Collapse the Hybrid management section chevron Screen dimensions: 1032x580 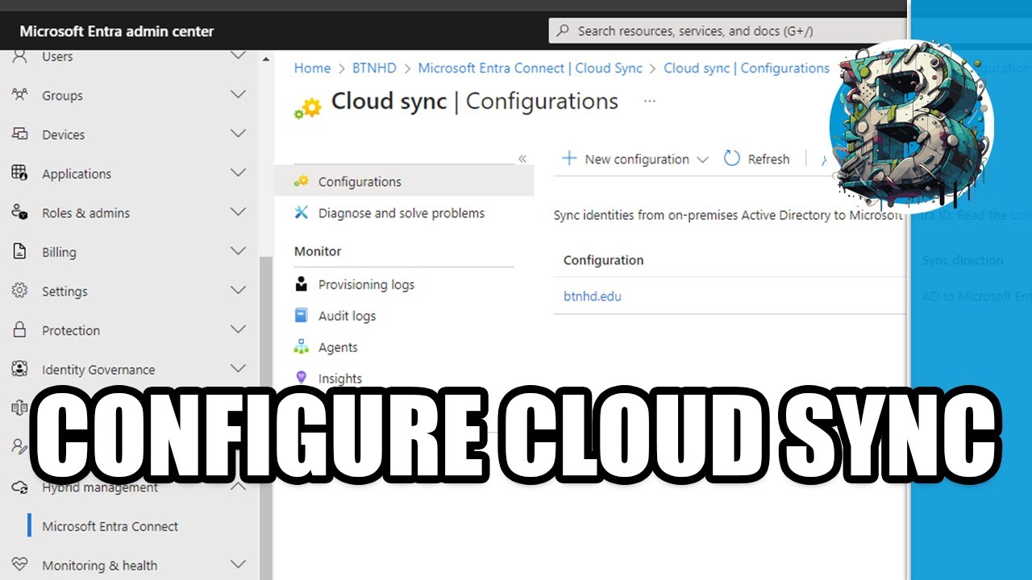coord(238,487)
